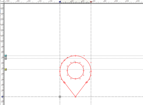Select the top node of the outer contour
Viewport: 143px width, 105px height.
[x=75, y=56]
